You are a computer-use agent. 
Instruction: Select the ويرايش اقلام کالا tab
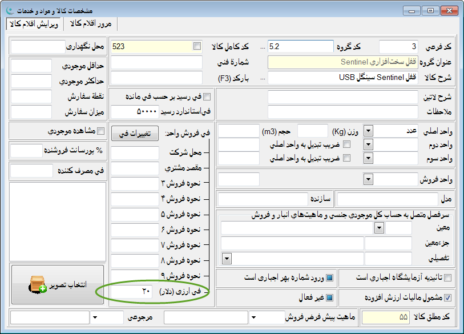[x=34, y=23]
